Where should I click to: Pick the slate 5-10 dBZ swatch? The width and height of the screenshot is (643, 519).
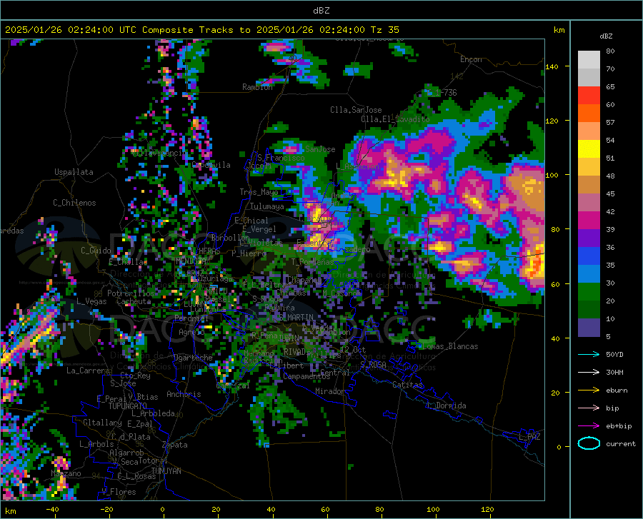(x=589, y=328)
